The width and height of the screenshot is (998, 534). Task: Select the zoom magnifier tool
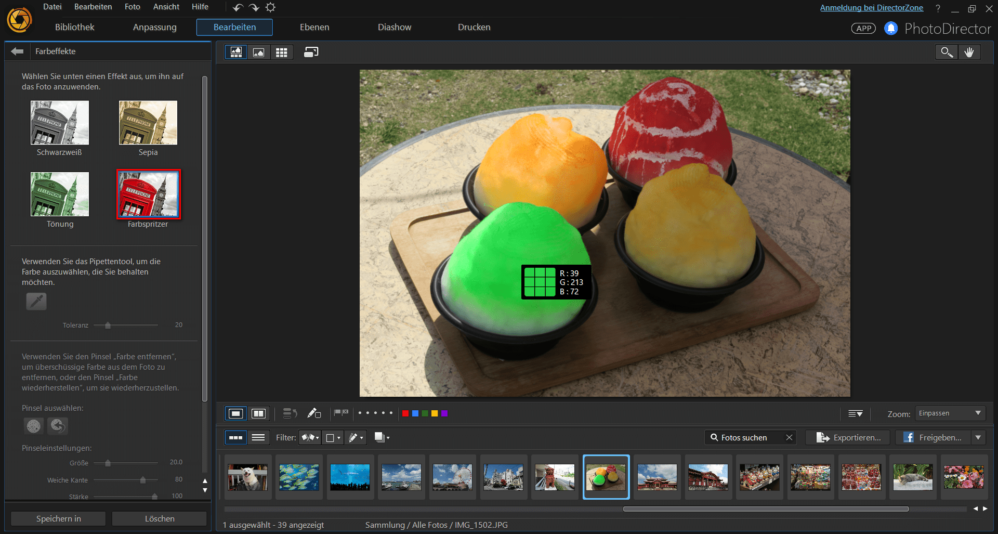tap(947, 52)
